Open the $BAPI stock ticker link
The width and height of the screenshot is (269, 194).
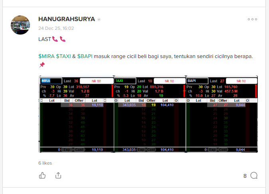point(85,56)
